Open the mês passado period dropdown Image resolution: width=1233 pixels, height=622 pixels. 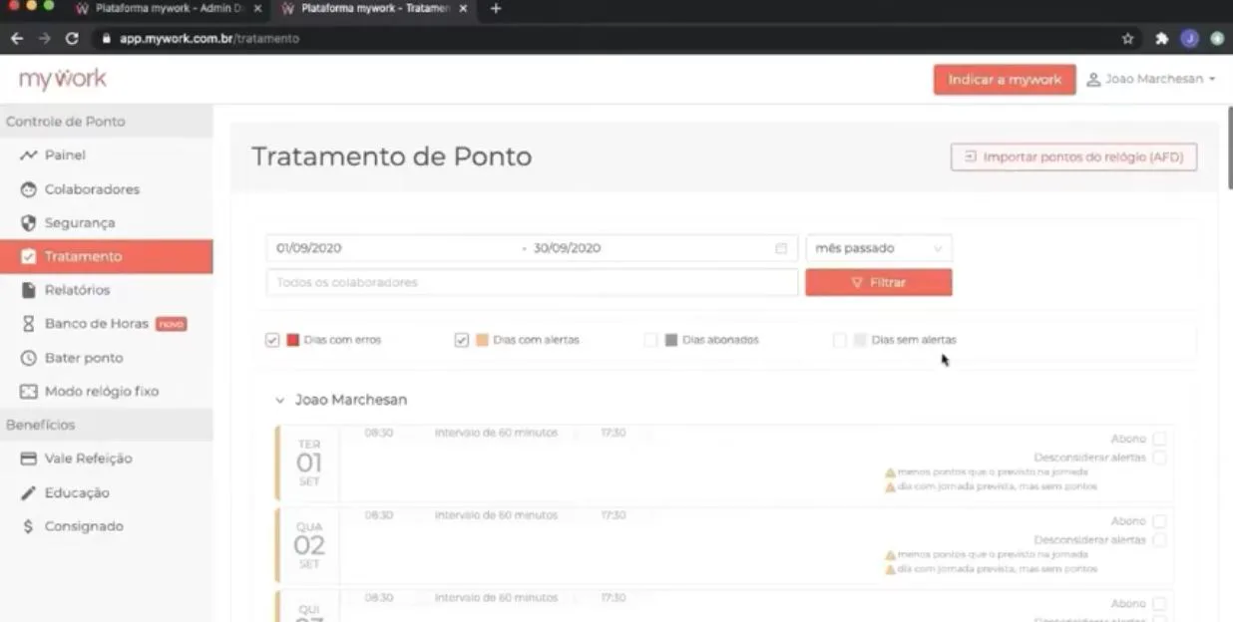(879, 248)
